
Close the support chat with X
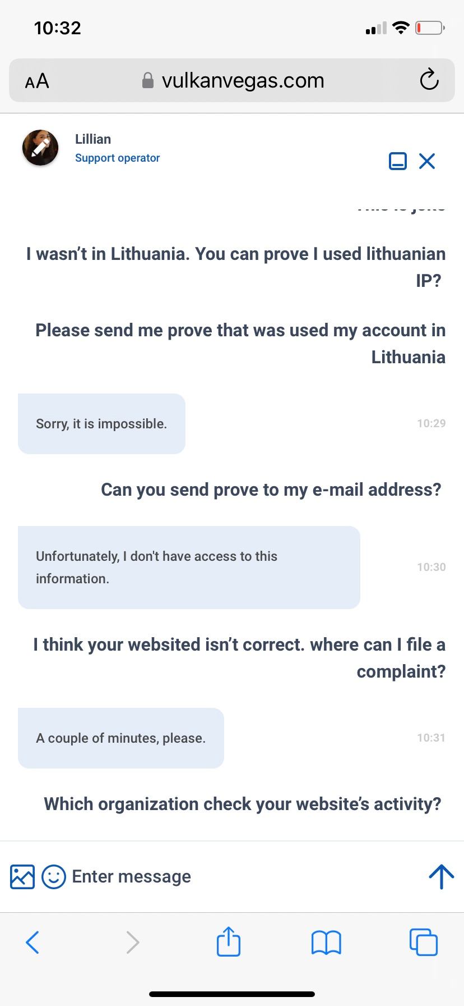click(x=427, y=161)
